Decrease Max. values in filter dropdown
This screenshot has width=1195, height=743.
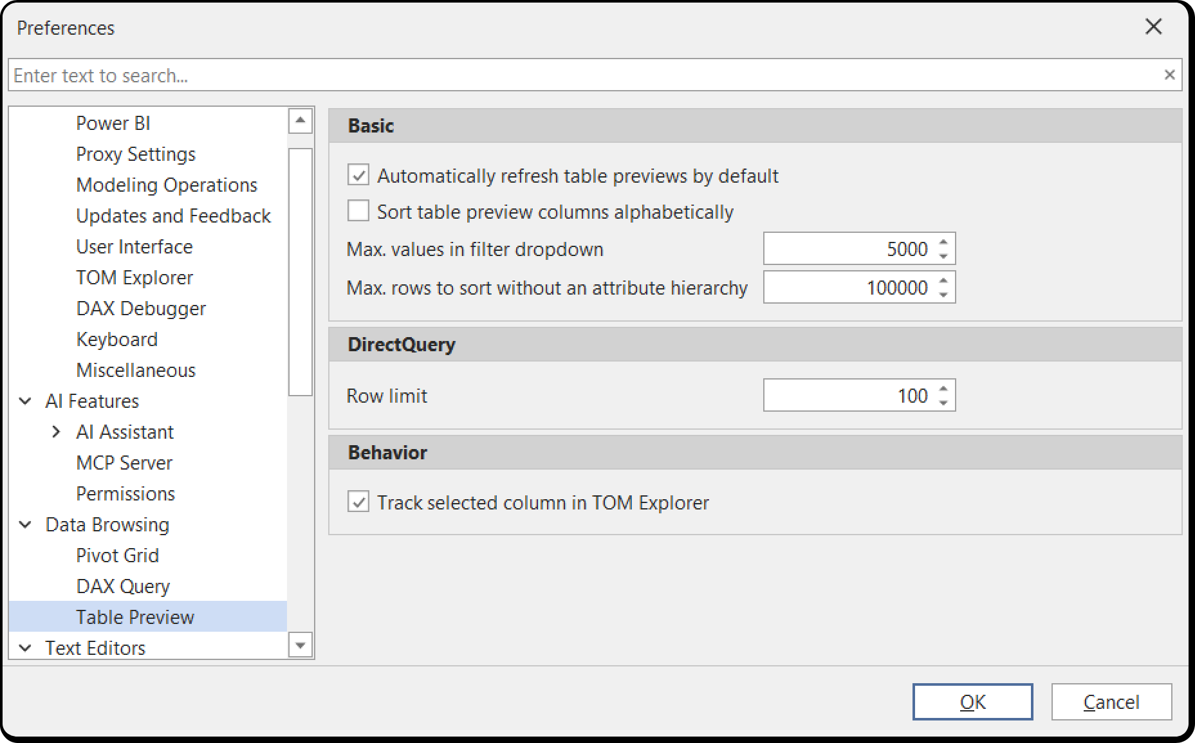click(943, 255)
